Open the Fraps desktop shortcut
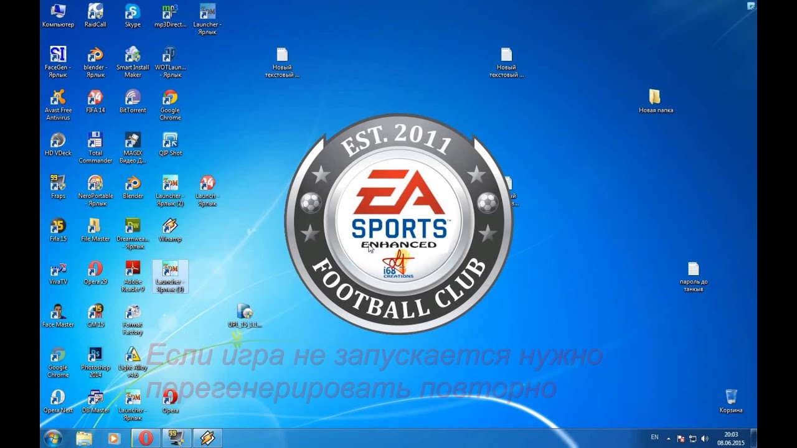This screenshot has width=797, height=448. click(58, 187)
